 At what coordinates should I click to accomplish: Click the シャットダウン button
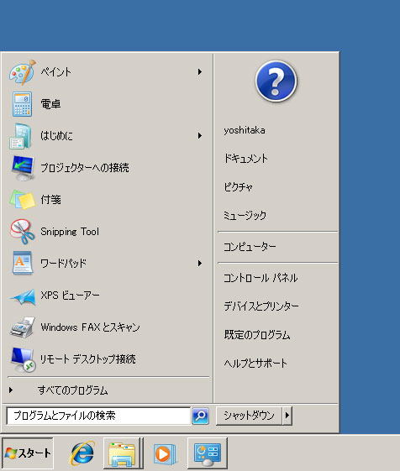click(x=249, y=416)
